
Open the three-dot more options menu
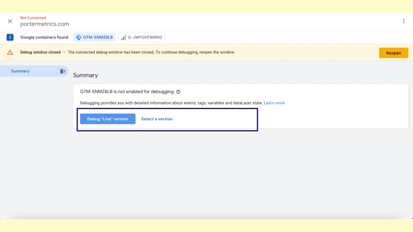(x=404, y=21)
